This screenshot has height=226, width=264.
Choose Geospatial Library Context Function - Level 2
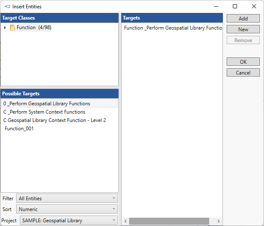pyautogui.click(x=54, y=120)
